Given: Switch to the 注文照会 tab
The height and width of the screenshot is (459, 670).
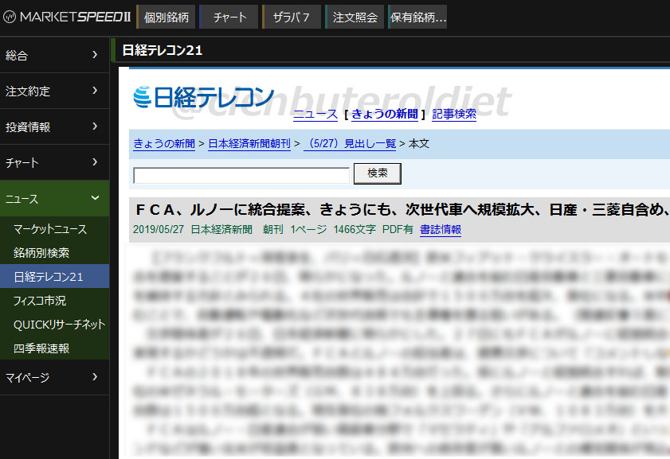Looking at the screenshot, I should [x=355, y=17].
